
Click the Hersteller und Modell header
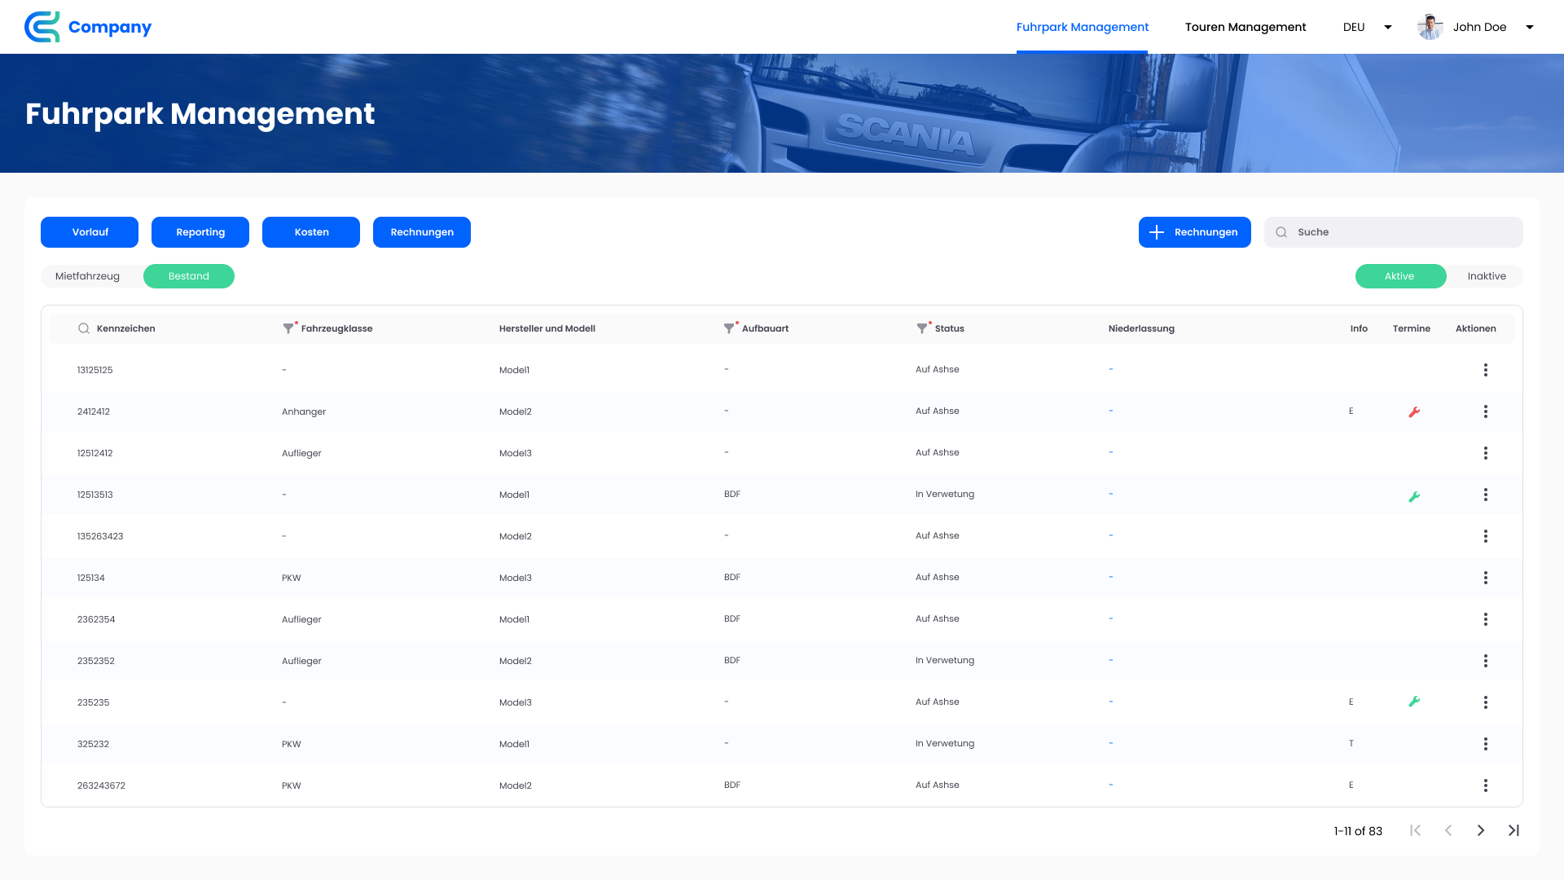[547, 328]
